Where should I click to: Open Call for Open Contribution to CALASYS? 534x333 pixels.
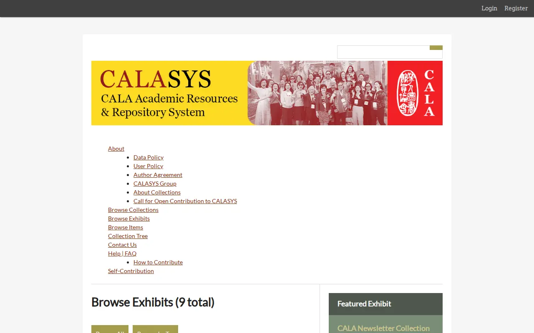click(x=185, y=201)
